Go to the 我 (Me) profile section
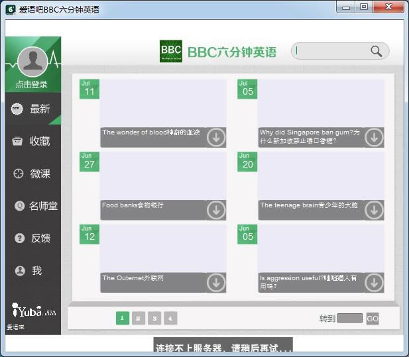The width and height of the screenshot is (409, 357). click(x=32, y=270)
